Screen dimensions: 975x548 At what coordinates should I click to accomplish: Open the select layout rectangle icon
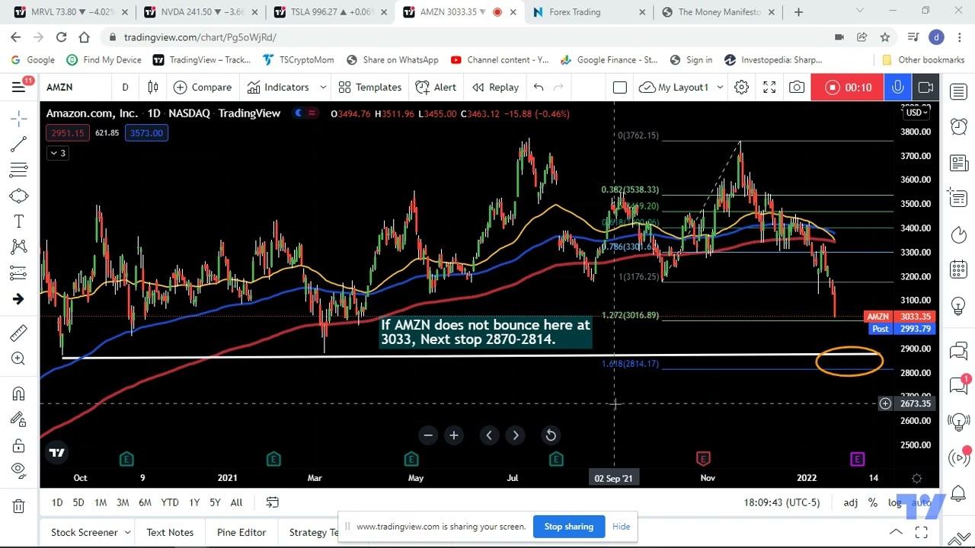[x=620, y=88]
